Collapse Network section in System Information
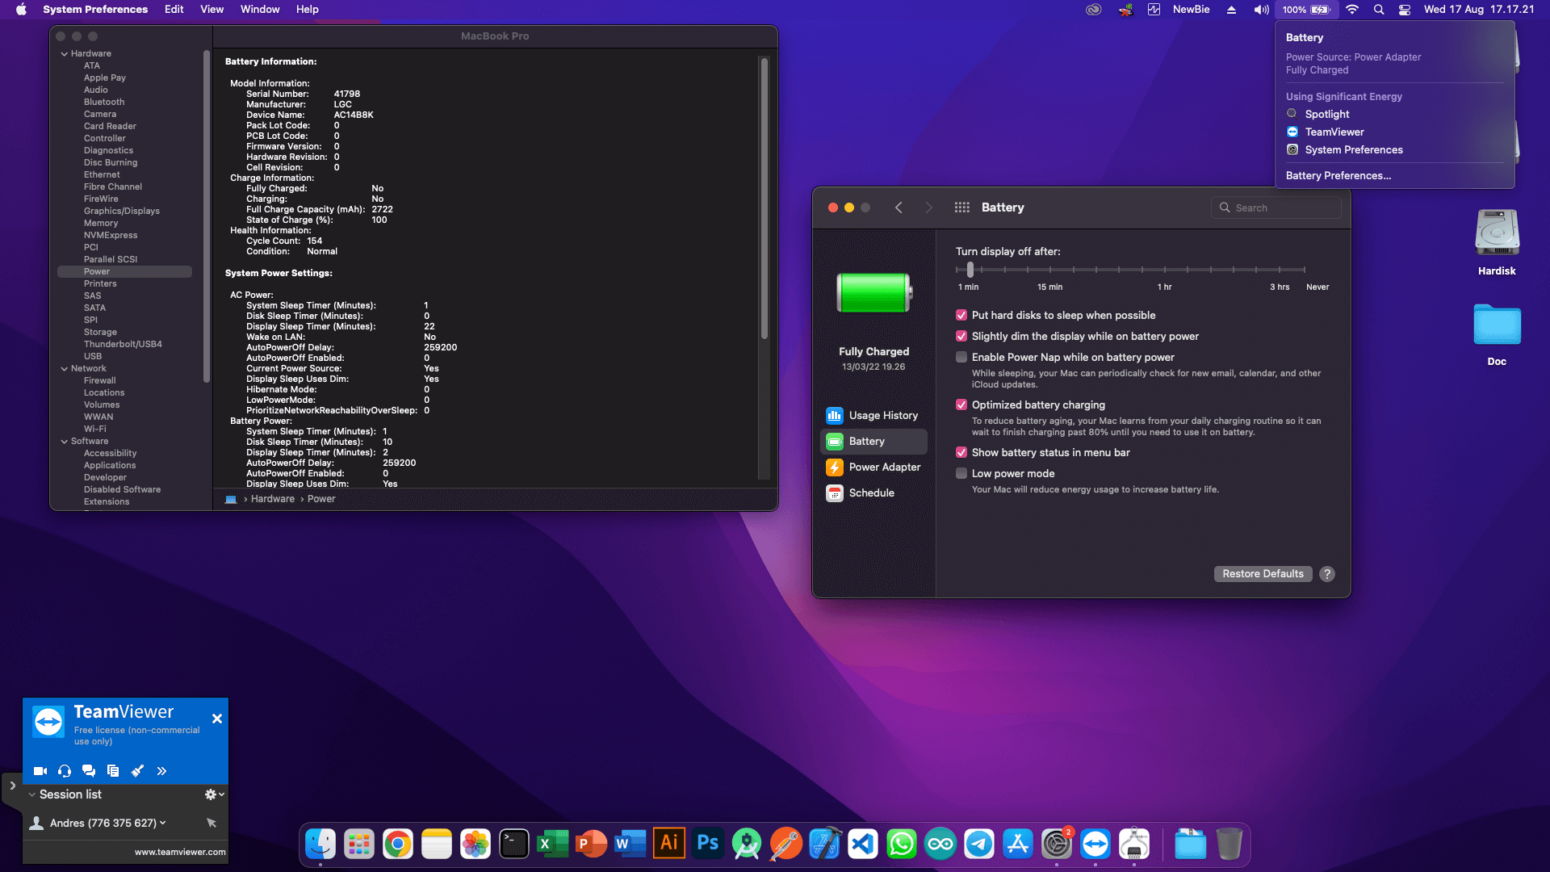The width and height of the screenshot is (1550, 872). point(64,369)
